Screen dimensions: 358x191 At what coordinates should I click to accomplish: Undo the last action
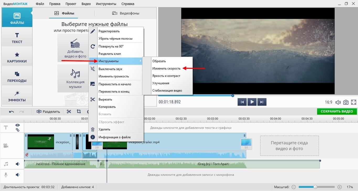(11, 112)
